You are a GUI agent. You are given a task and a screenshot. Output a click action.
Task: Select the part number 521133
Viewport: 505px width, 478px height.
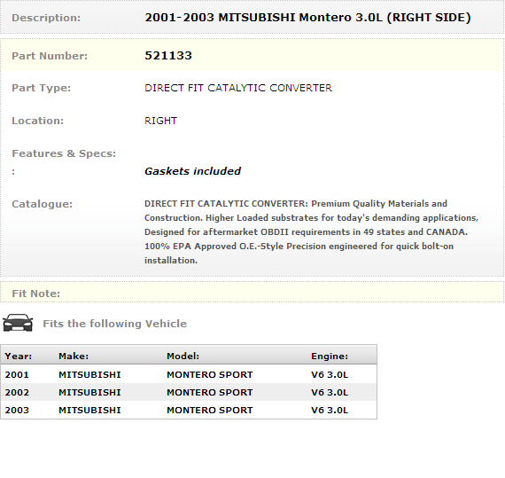click(168, 56)
